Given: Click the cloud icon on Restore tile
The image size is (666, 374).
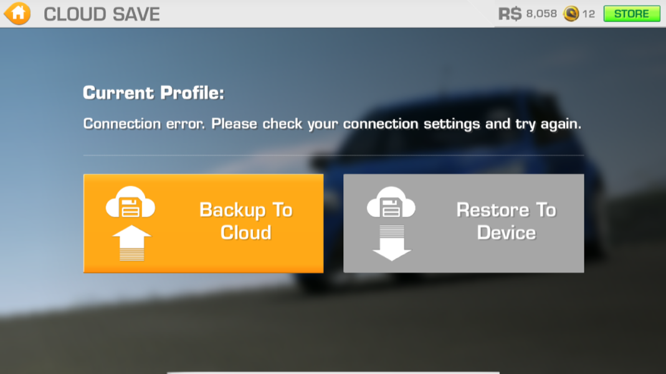Looking at the screenshot, I should point(391,203).
